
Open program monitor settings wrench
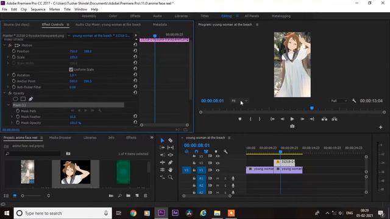point(354,100)
